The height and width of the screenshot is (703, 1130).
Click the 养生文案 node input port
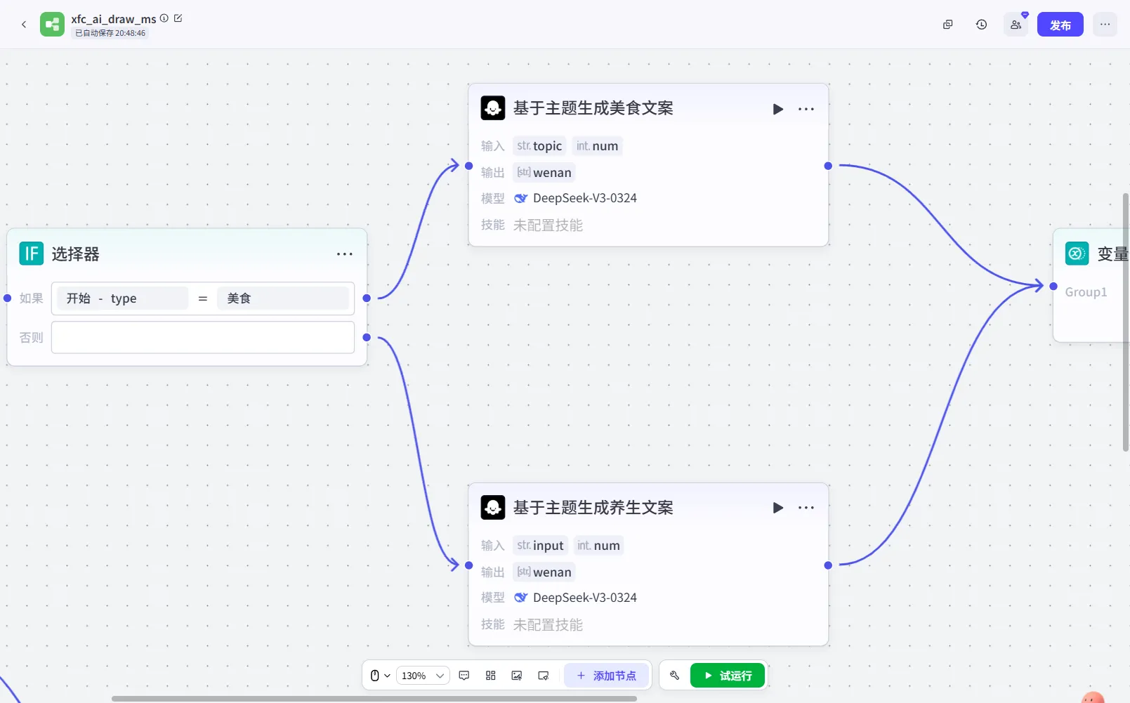click(x=469, y=565)
